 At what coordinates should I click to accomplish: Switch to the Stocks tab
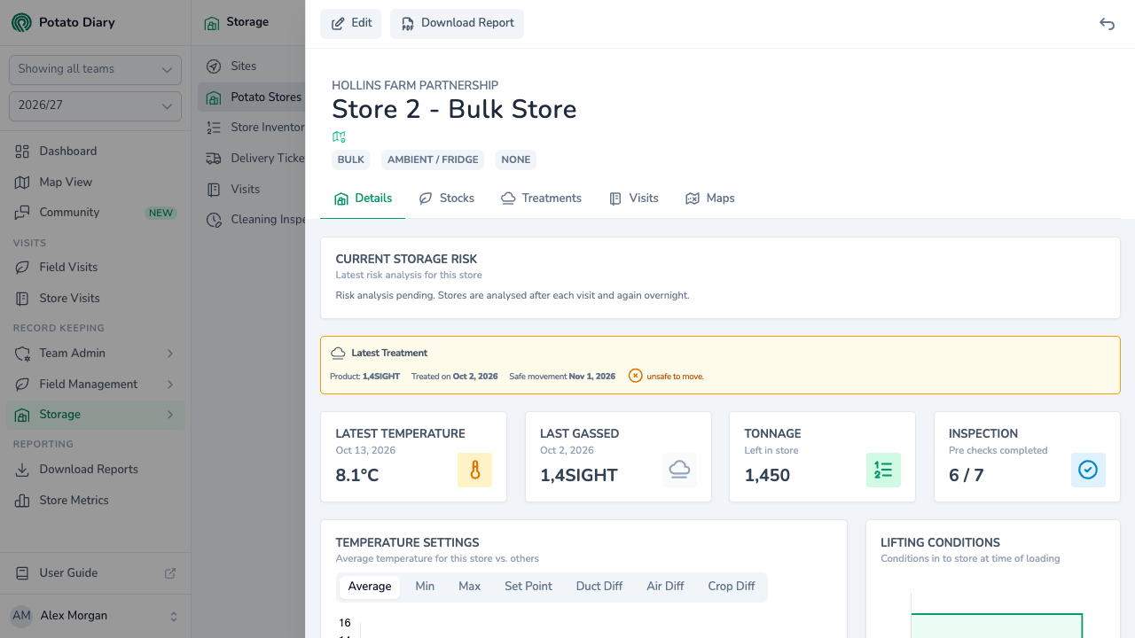[447, 198]
